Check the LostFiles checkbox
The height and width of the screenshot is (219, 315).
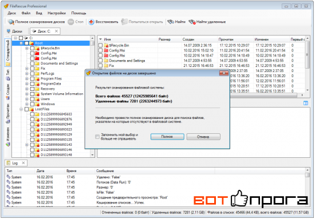(x=26, y=109)
